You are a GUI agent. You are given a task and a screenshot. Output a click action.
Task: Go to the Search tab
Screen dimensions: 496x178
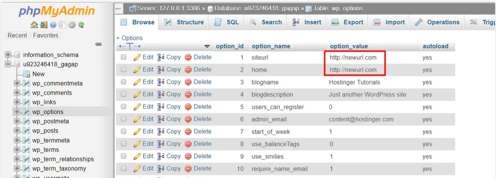[266, 22]
